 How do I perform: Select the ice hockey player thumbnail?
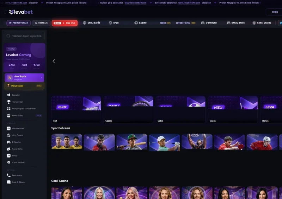click(262, 142)
